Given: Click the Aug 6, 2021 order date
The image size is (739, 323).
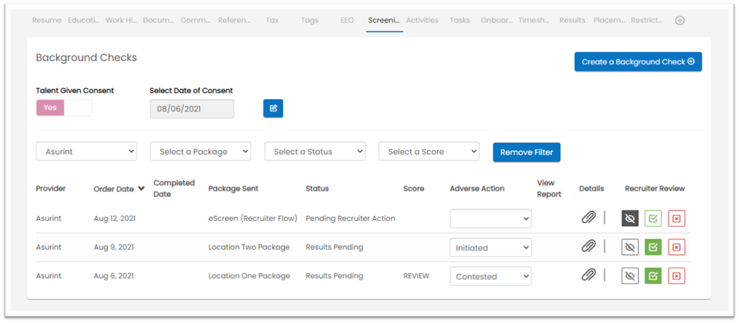Looking at the screenshot, I should [114, 276].
